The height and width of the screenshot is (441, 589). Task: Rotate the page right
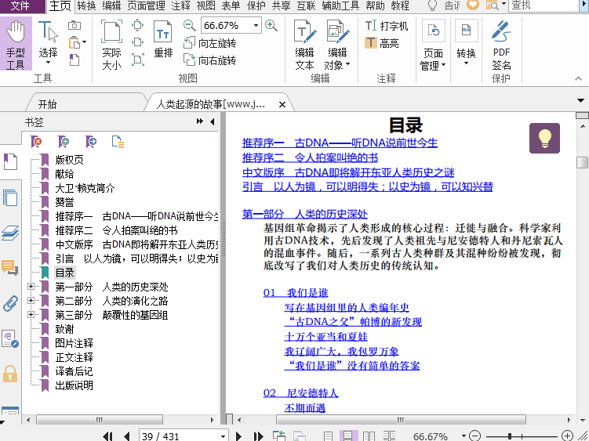[209, 60]
